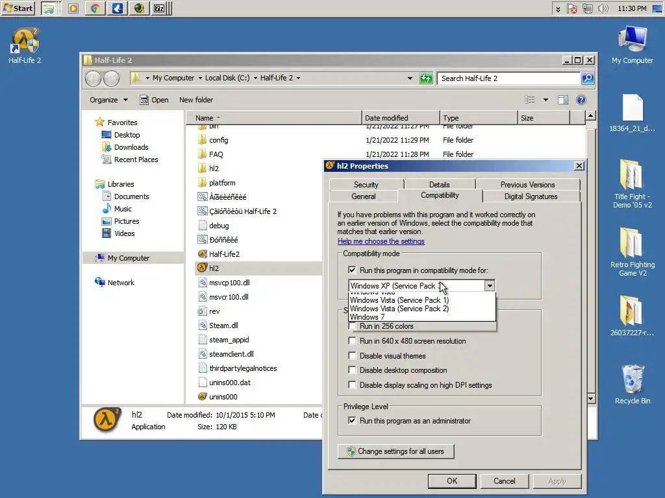Viewport: 665px width, 498px height.
Task: Launch Chrome from the quick launch bar
Action: click(95, 8)
